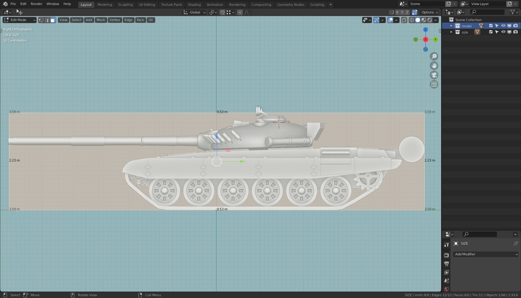521x298 pixels.
Task: Open the pivot point dropdown
Action: (213, 12)
